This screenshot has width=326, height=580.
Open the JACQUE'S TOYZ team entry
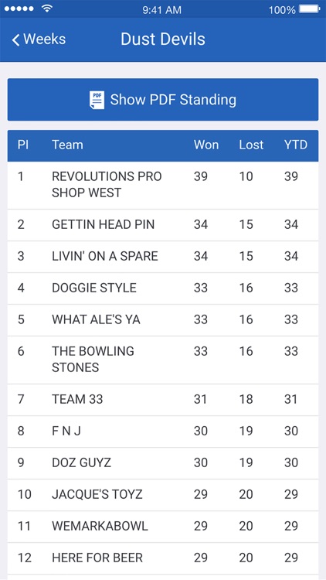point(163,495)
